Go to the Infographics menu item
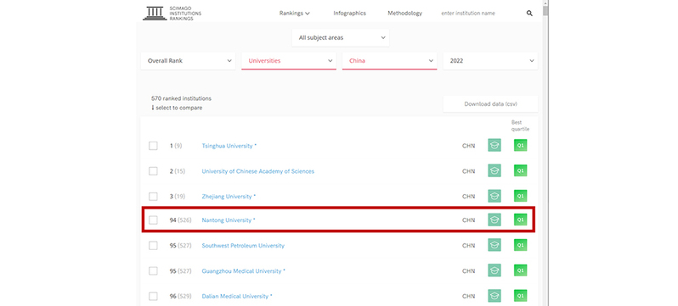Image resolution: width=678 pixels, height=306 pixels. 349,14
